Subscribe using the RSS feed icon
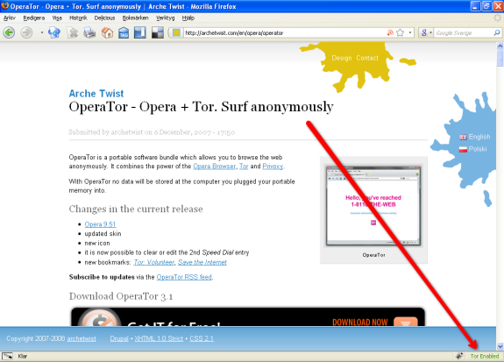Screen dimensions: 504x362 point(390,32)
